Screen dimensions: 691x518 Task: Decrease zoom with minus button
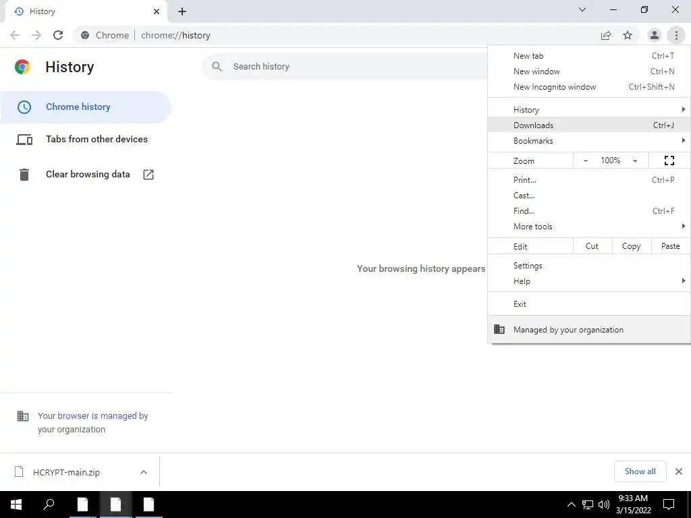coord(586,161)
